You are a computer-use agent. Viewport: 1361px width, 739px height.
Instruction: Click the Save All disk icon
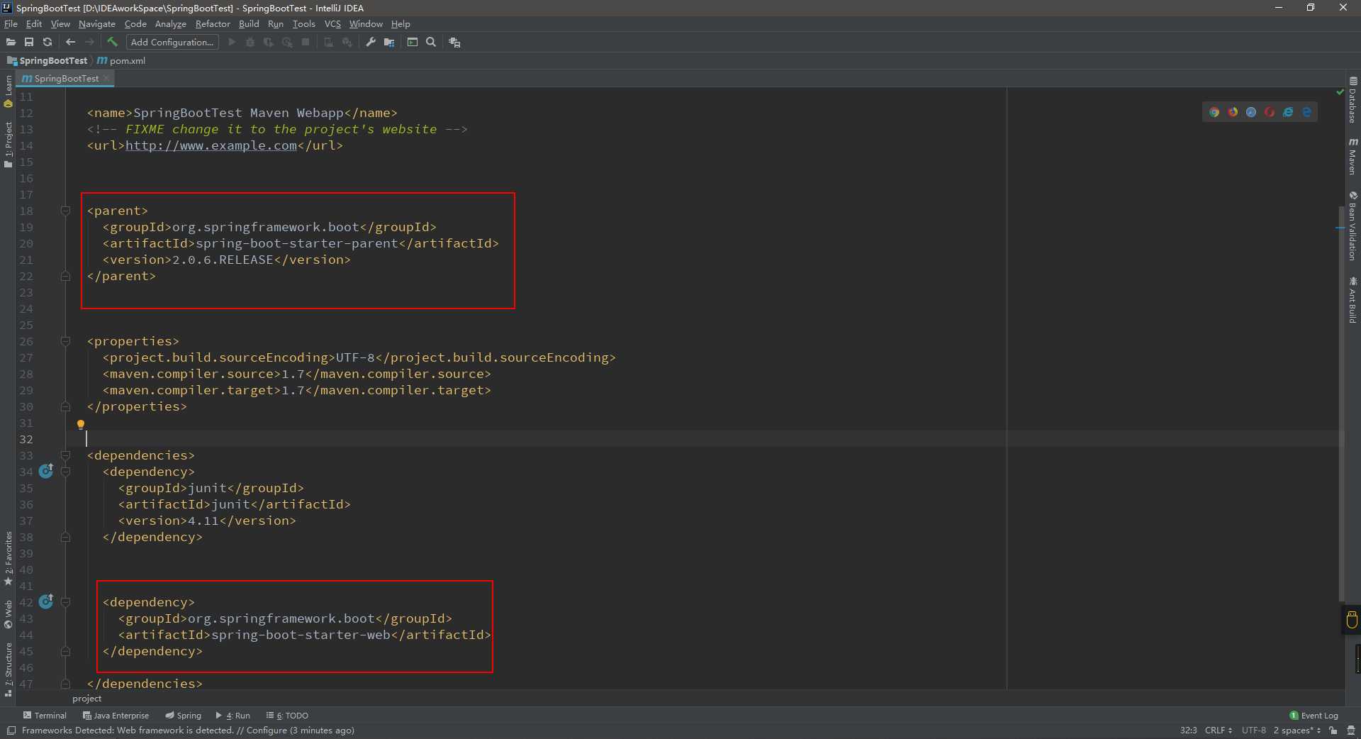point(29,43)
